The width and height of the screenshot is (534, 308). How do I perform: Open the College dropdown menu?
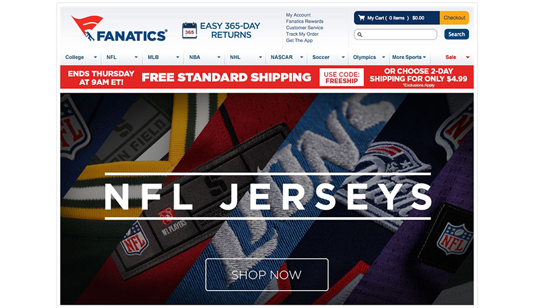point(81,57)
